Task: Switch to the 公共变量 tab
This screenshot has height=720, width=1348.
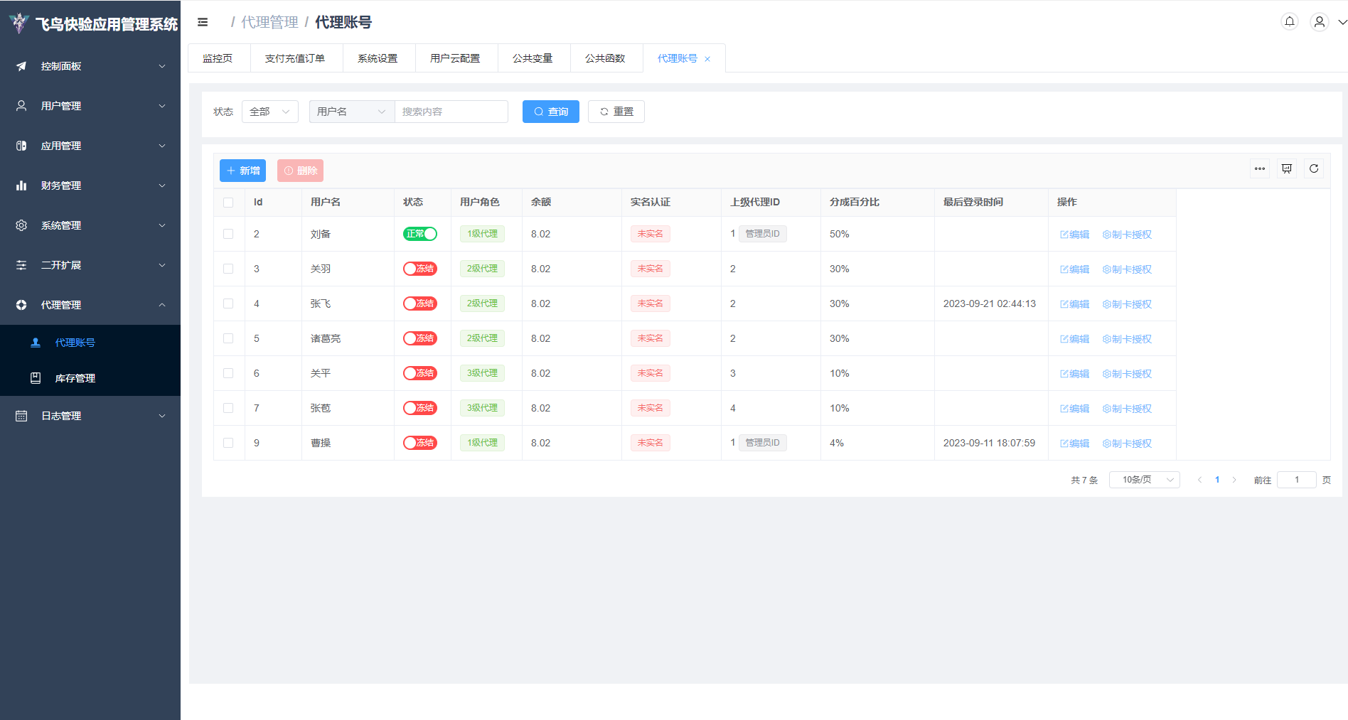Action: tap(533, 58)
